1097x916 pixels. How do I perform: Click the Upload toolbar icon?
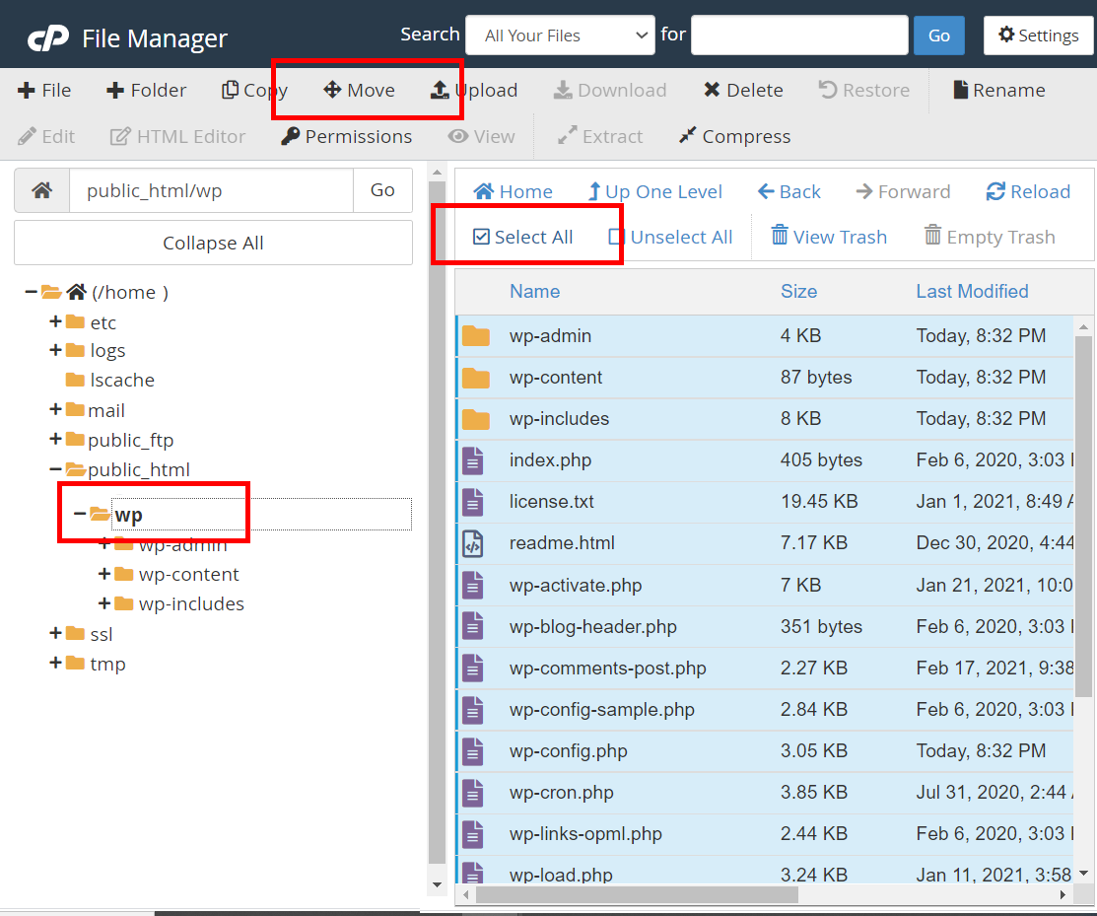(440, 90)
